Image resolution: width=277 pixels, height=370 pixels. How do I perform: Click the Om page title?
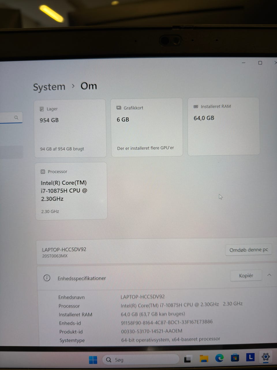(x=89, y=86)
